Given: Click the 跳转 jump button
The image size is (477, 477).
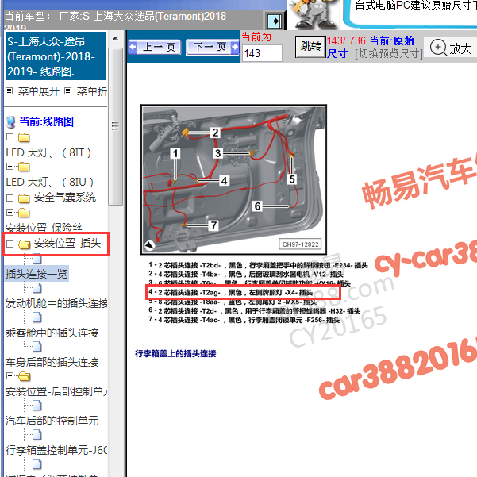Looking at the screenshot, I should pyautogui.click(x=310, y=47).
